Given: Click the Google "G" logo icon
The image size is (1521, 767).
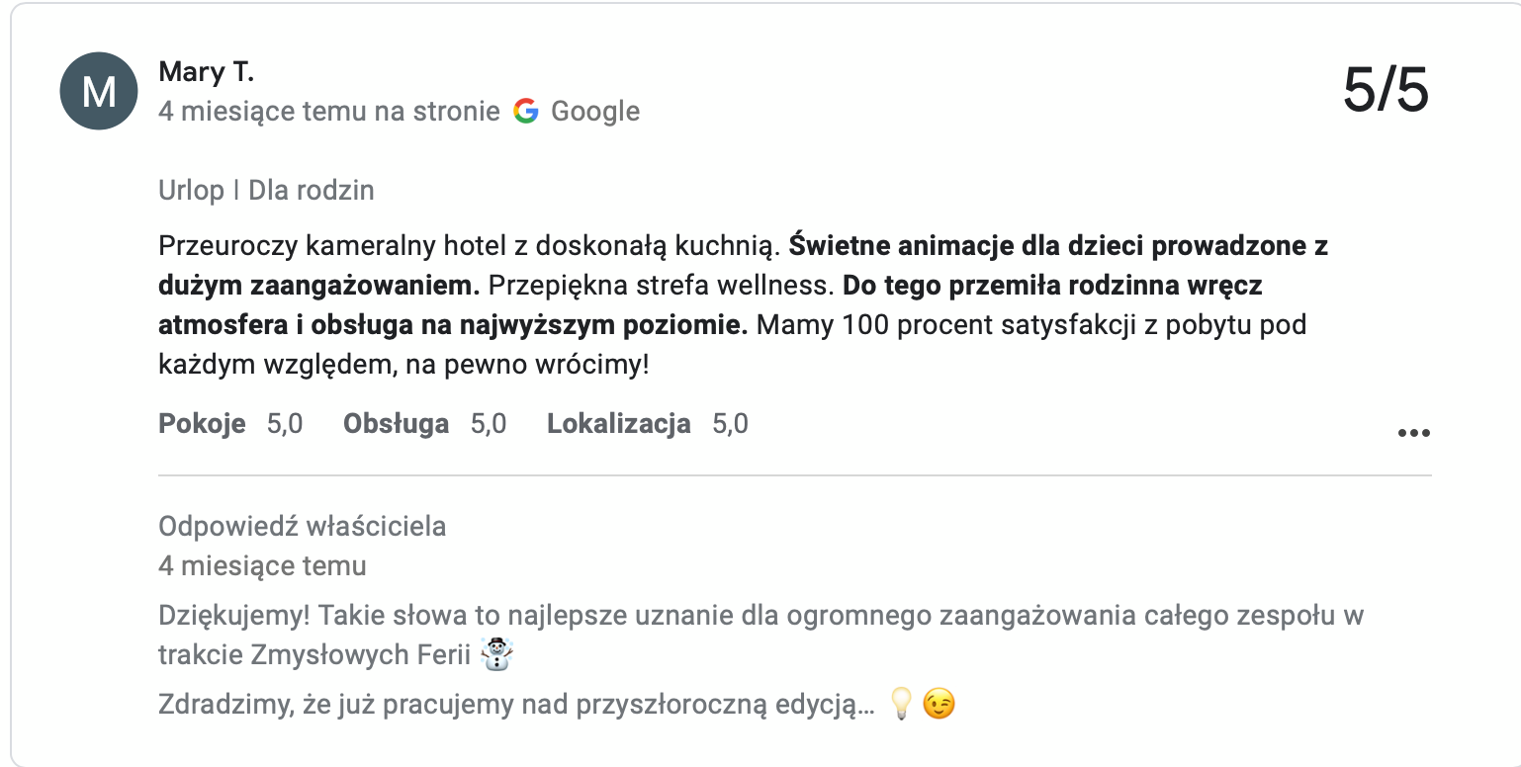Looking at the screenshot, I should [x=525, y=111].
